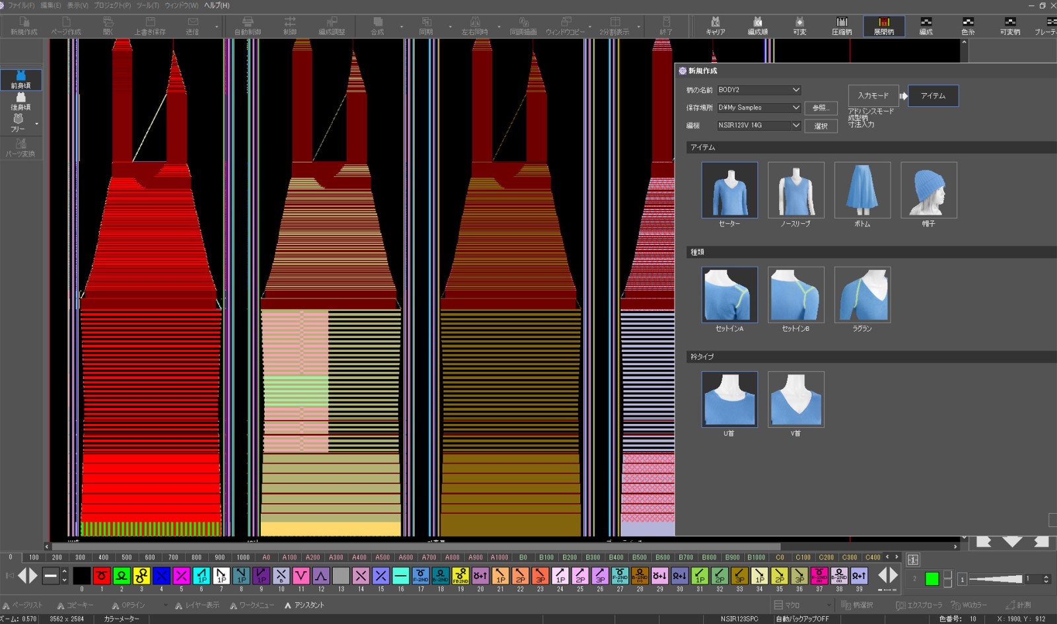Open the 表示(V) menu

78,5
